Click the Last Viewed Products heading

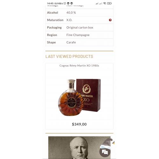pos(69,56)
